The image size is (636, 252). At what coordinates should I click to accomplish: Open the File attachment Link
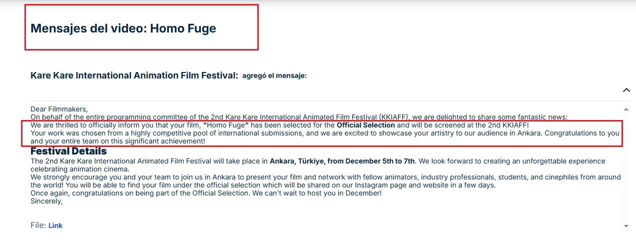tap(55, 225)
